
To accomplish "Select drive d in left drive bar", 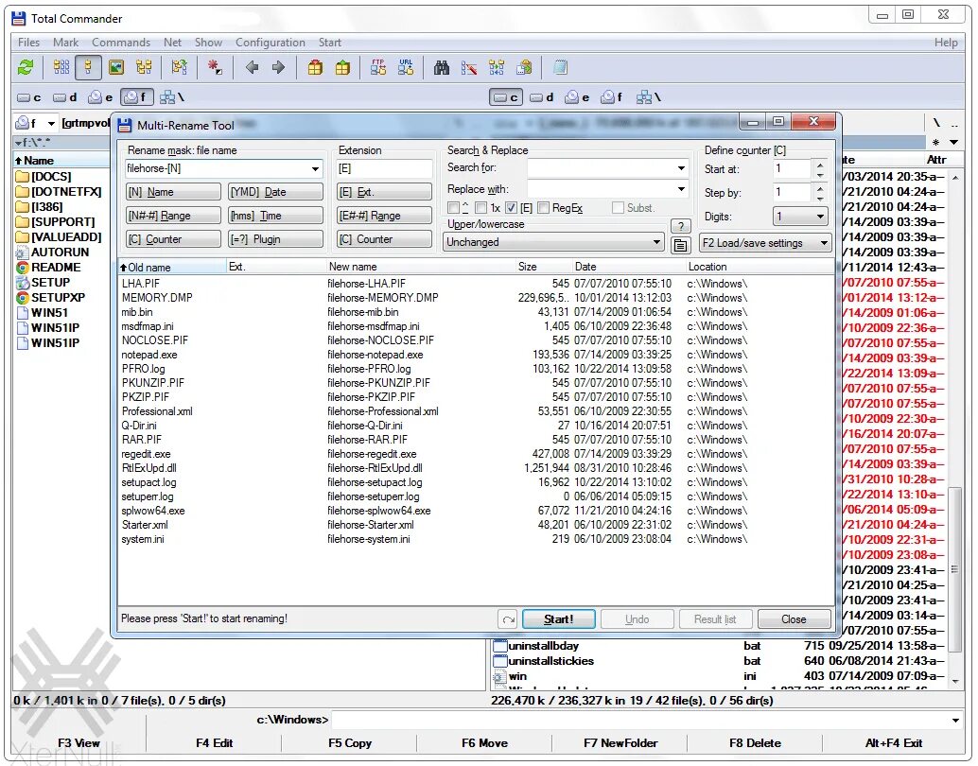I will 65,97.
